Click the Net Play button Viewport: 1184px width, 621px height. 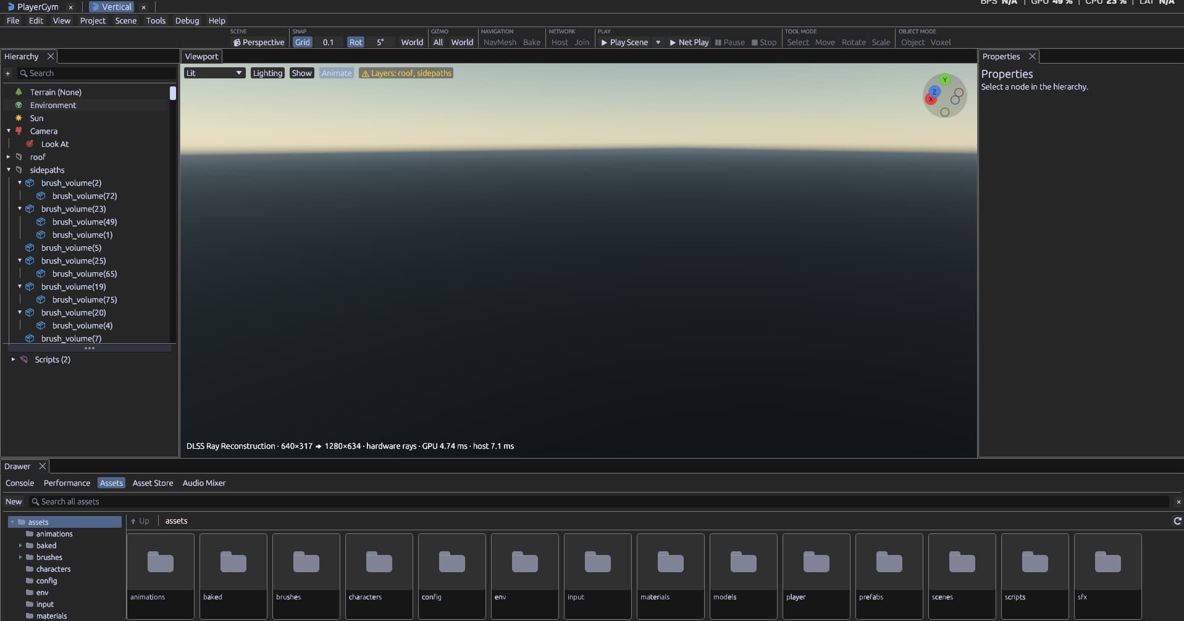pyautogui.click(x=689, y=43)
